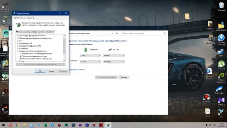Click the taskbar clock
Viewport: 227px width, 128px height.
(221, 125)
